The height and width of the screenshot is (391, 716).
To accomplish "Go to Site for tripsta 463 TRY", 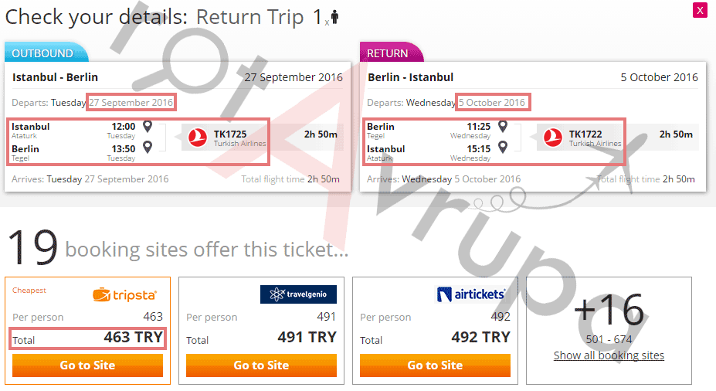I will tap(87, 365).
